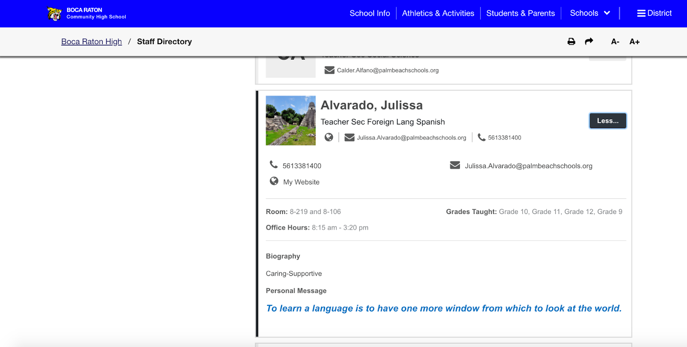Click globe icon beside My Website
The width and height of the screenshot is (687, 347).
point(274,181)
